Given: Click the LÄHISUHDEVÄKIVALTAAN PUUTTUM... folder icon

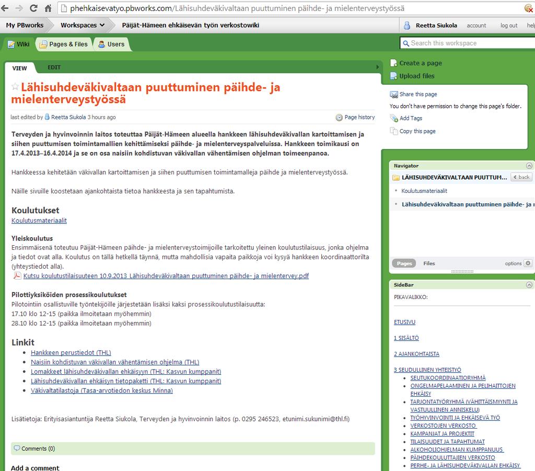Looking at the screenshot, I should click(x=396, y=178).
